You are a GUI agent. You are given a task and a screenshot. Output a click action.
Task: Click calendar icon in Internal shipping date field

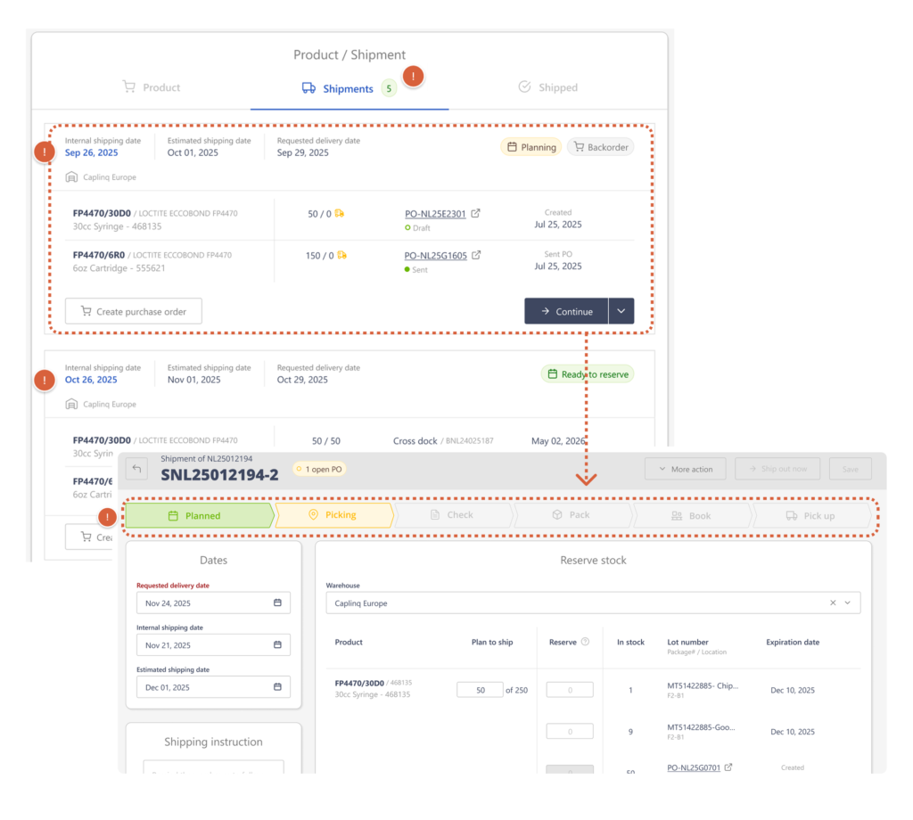(277, 645)
